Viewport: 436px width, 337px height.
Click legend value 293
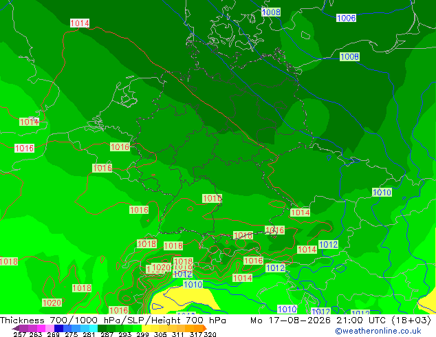click(x=124, y=334)
